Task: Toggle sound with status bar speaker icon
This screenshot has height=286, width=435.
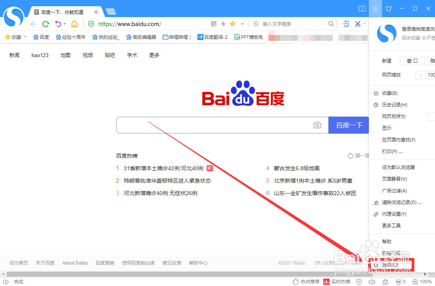Action: coord(372,282)
